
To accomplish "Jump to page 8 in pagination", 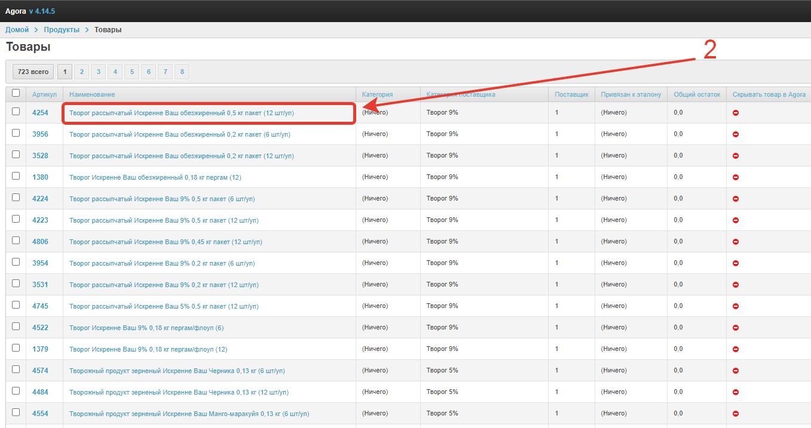I will coord(182,72).
